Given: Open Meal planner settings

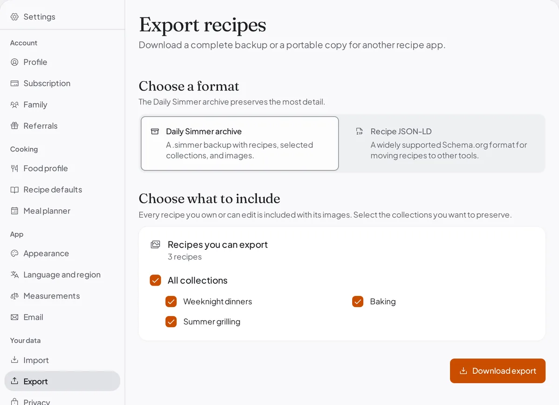Looking at the screenshot, I should (62, 211).
